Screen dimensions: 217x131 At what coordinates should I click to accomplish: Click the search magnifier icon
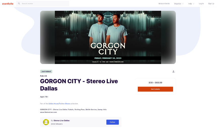[x=19, y=4]
